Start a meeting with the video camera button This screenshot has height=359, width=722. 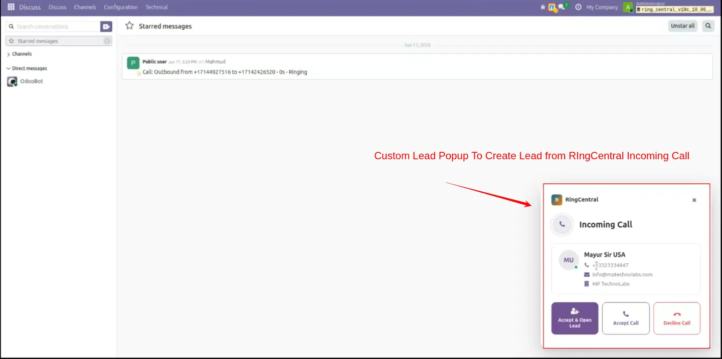point(106,27)
